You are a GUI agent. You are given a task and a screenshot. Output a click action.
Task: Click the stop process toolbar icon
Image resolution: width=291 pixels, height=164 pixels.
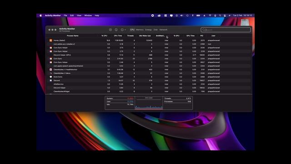point(110,30)
